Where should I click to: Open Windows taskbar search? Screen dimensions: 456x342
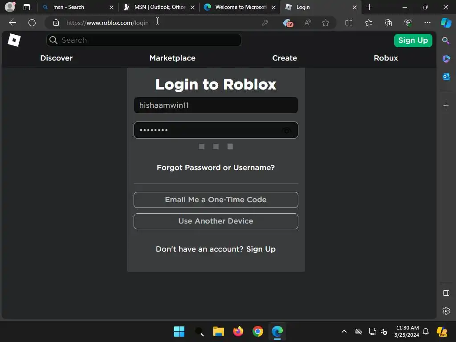(199, 331)
